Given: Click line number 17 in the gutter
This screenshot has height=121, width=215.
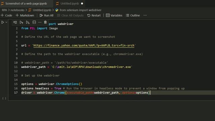Looking at the screenshot, I should point(16,93).
